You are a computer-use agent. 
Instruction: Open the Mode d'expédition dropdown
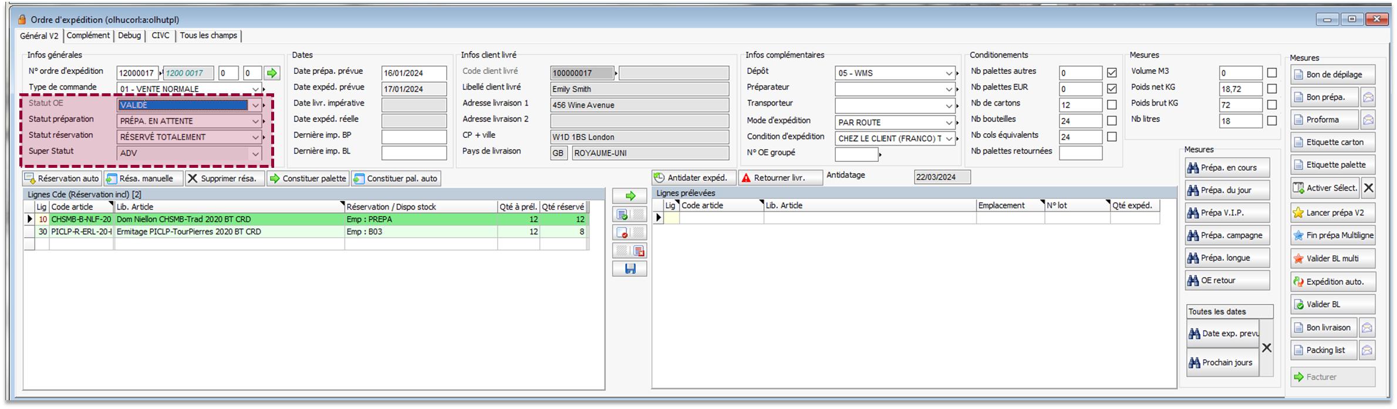pyautogui.click(x=949, y=123)
